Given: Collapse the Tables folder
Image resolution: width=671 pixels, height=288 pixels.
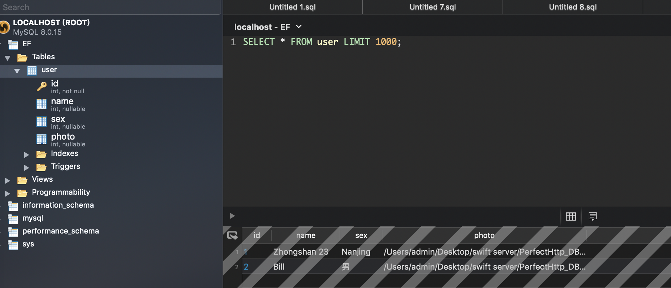Looking at the screenshot, I should pyautogui.click(x=7, y=58).
